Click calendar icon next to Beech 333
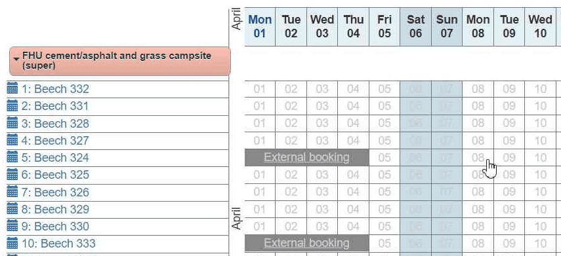This screenshot has height=256, width=561. pyautogui.click(x=12, y=244)
